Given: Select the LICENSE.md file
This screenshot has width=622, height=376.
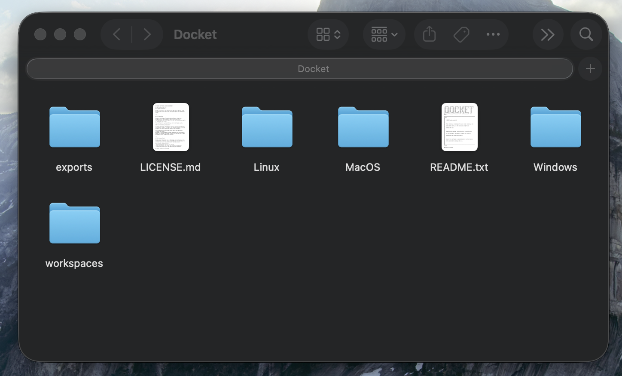Looking at the screenshot, I should click(x=171, y=127).
